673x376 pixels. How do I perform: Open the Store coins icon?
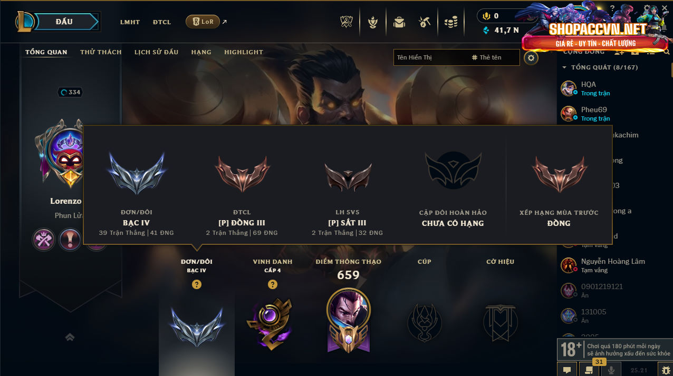point(450,22)
